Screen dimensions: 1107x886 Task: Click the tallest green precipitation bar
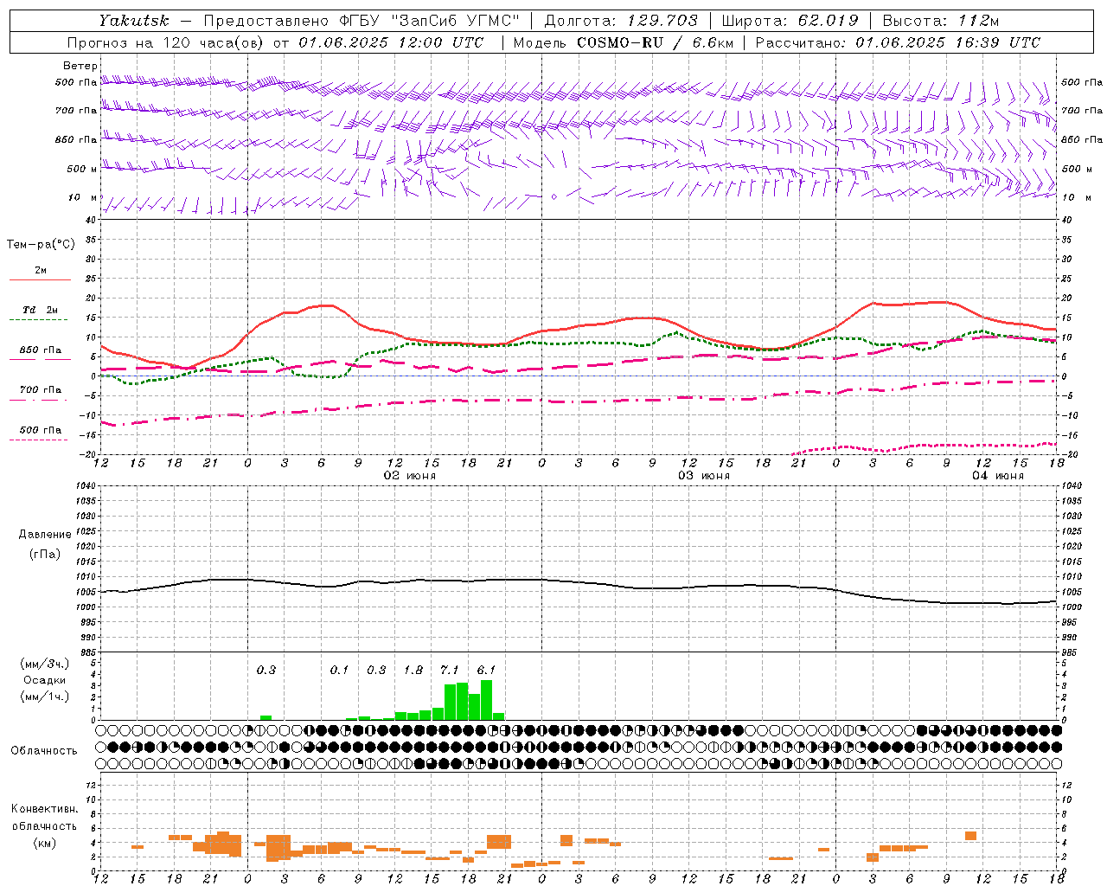pos(486,700)
